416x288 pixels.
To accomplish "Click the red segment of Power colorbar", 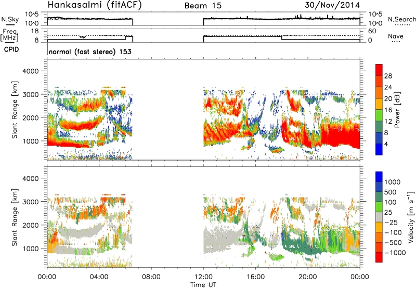I will click(379, 70).
